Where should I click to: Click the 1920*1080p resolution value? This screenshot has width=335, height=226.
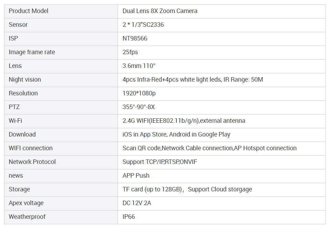[139, 93]
